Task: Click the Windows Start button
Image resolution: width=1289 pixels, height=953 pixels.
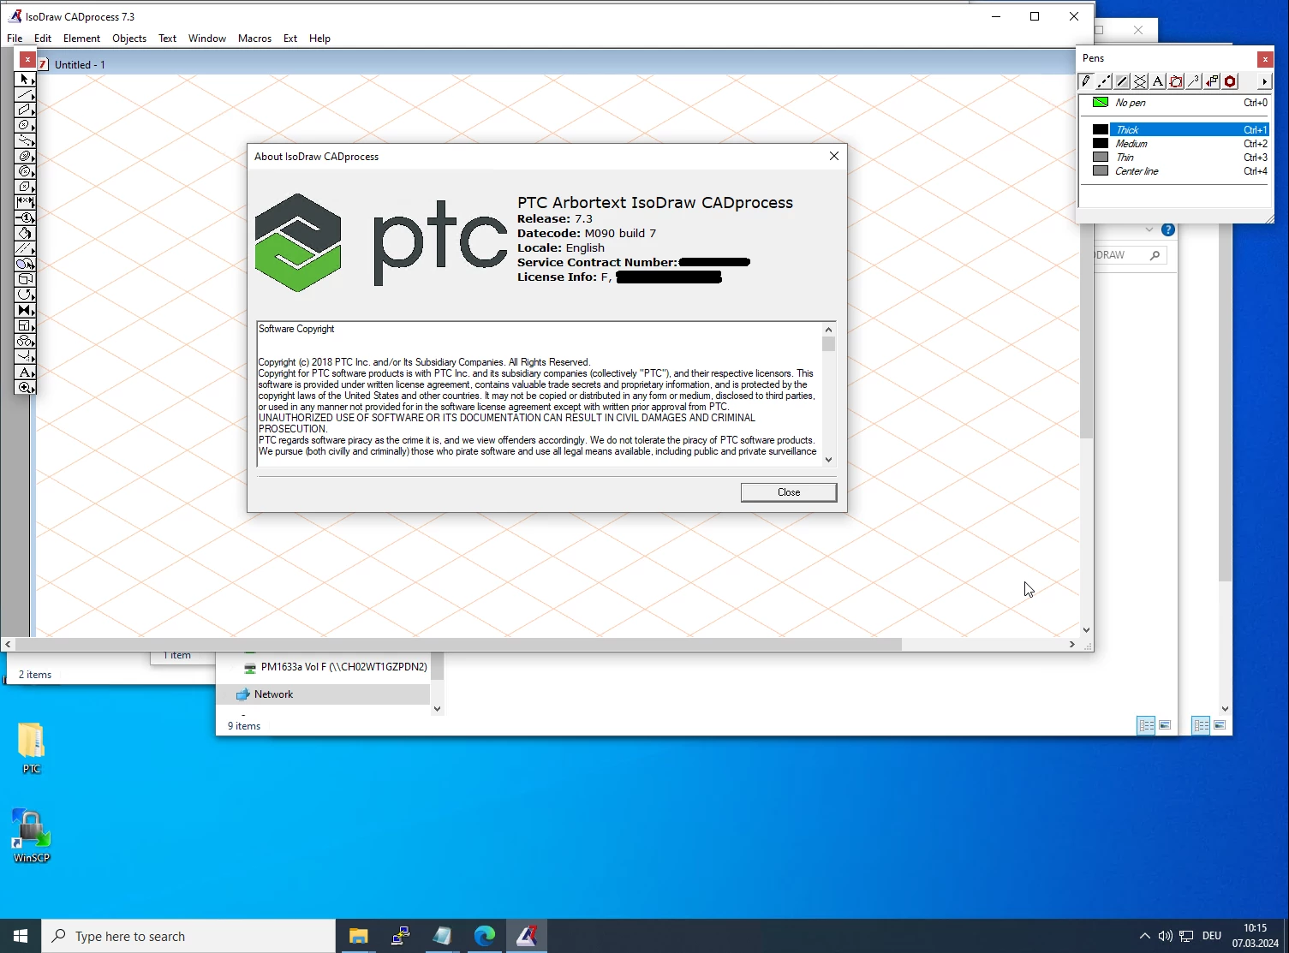Action: coord(21,936)
